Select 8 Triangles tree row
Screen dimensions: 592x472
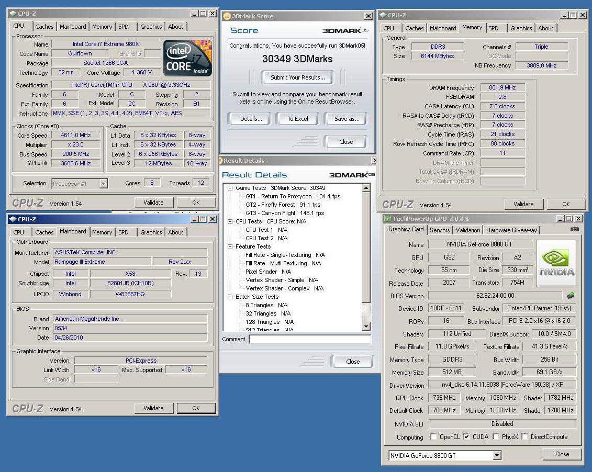[266, 305]
